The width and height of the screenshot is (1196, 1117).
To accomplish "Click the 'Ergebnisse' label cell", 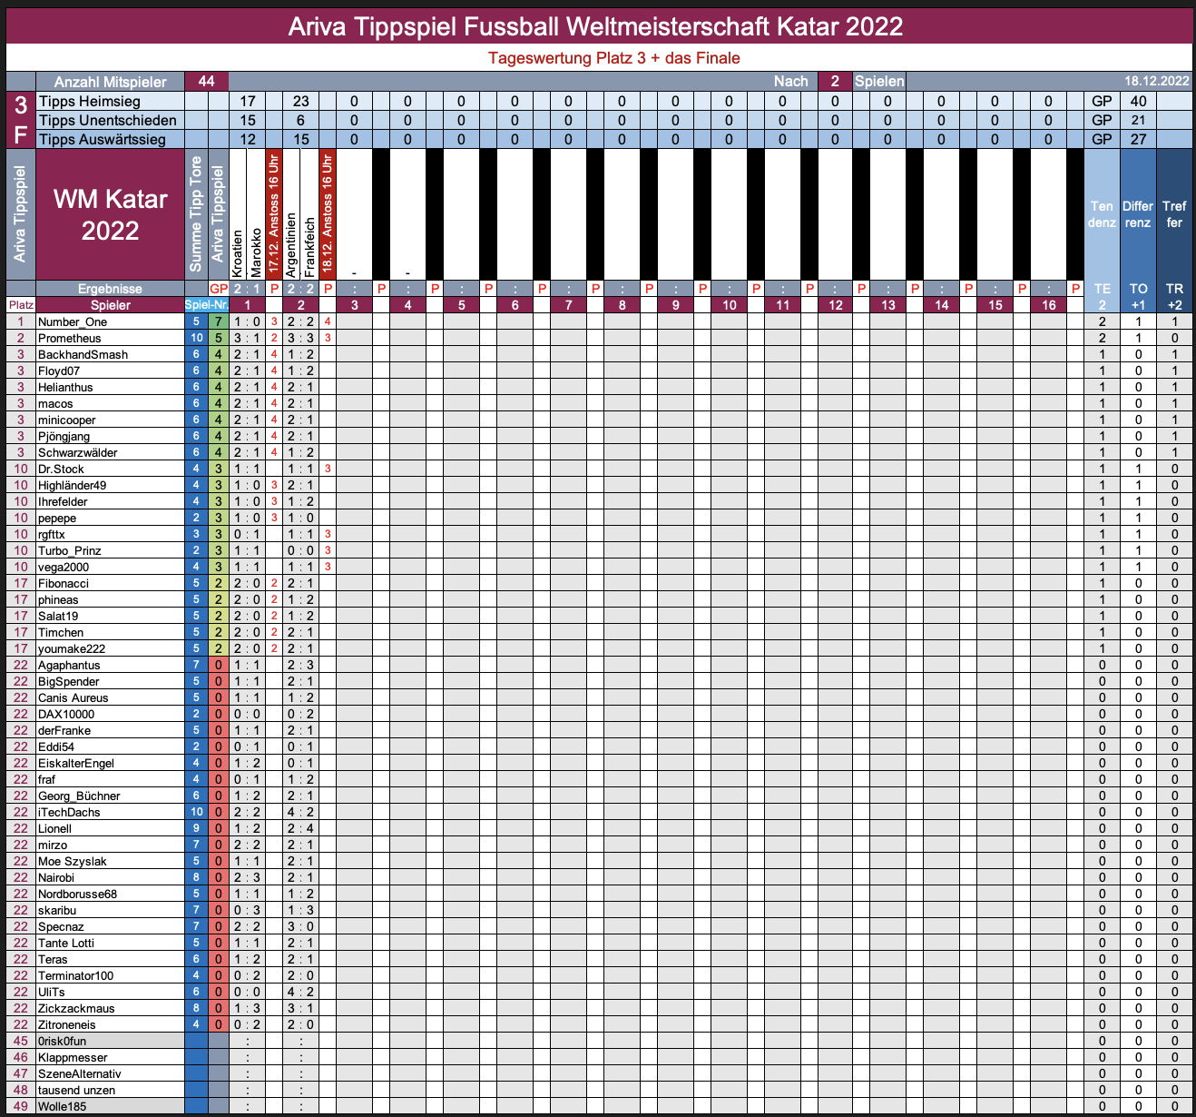I will coord(110,289).
